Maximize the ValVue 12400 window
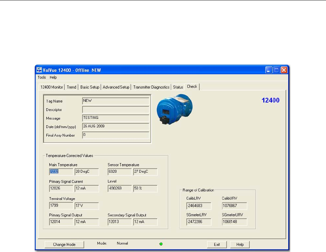Image resolution: width=326 pixels, height=252 pixels. 276,70
